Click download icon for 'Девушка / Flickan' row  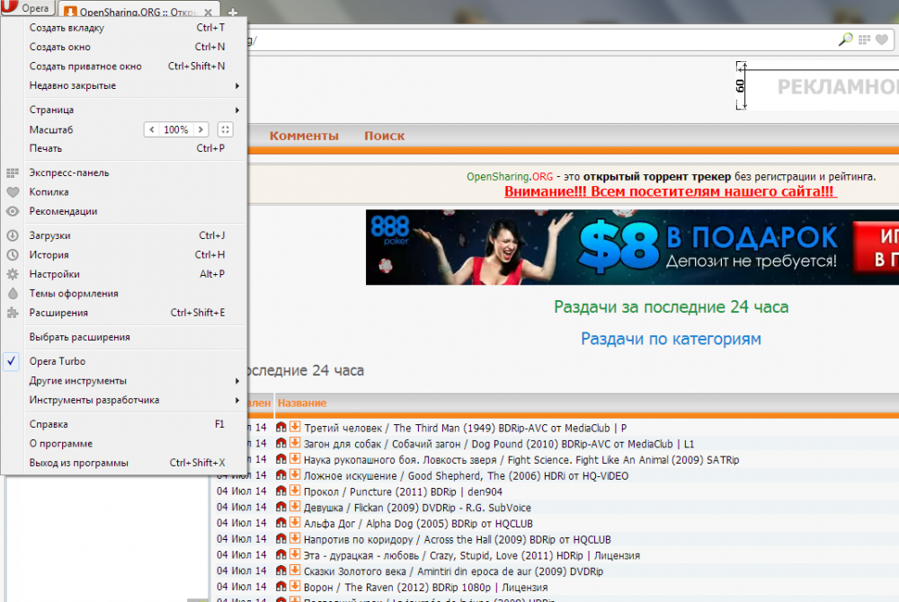click(295, 507)
